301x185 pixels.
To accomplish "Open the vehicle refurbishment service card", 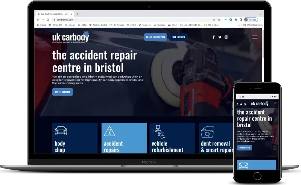I will click(x=172, y=138).
